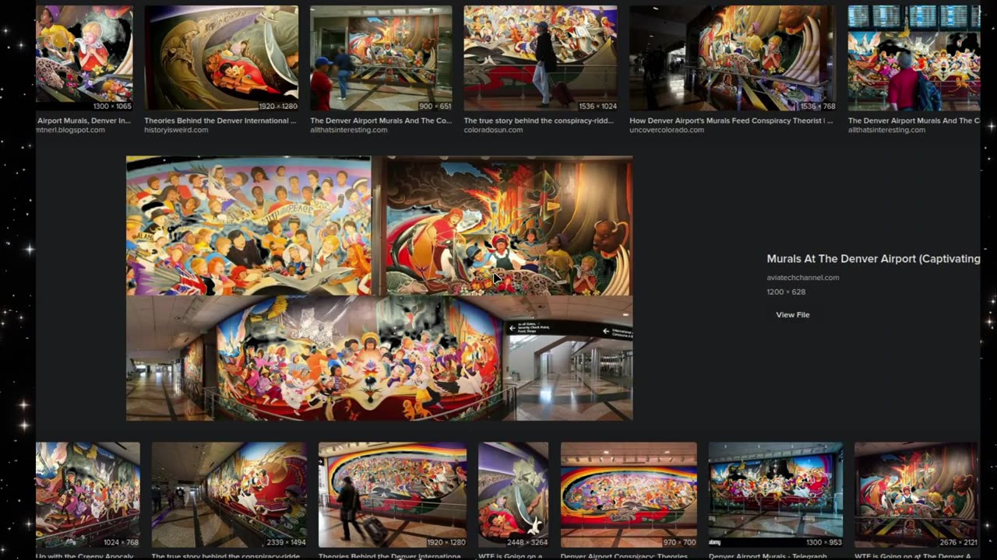Open the top-row 1920 × 1280 sword mural thumbnail
The height and width of the screenshot is (560, 997).
click(221, 58)
